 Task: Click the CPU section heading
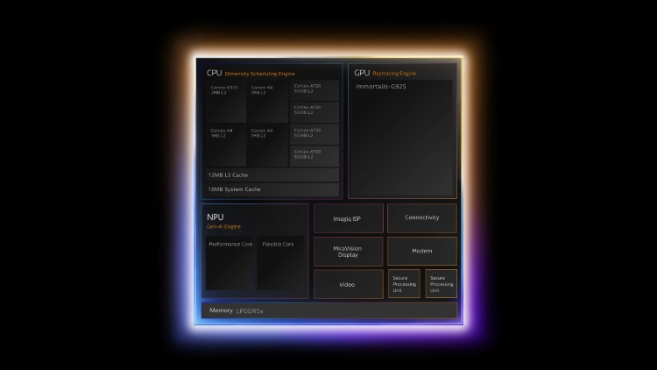point(215,73)
